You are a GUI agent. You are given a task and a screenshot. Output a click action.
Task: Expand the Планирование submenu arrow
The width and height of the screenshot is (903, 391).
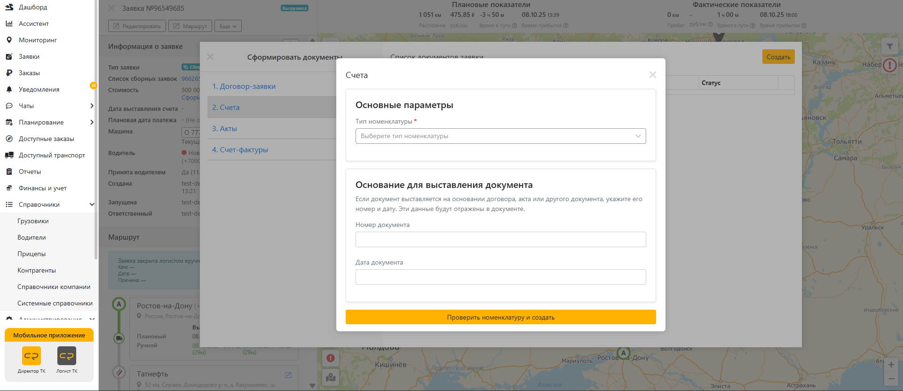point(92,122)
